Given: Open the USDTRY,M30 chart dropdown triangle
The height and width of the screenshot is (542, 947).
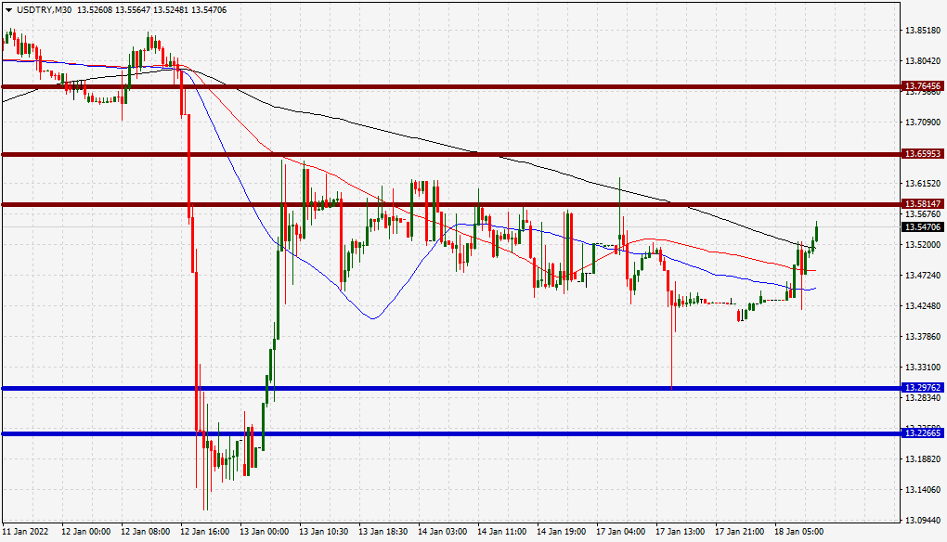Looking at the screenshot, I should tap(8, 10).
